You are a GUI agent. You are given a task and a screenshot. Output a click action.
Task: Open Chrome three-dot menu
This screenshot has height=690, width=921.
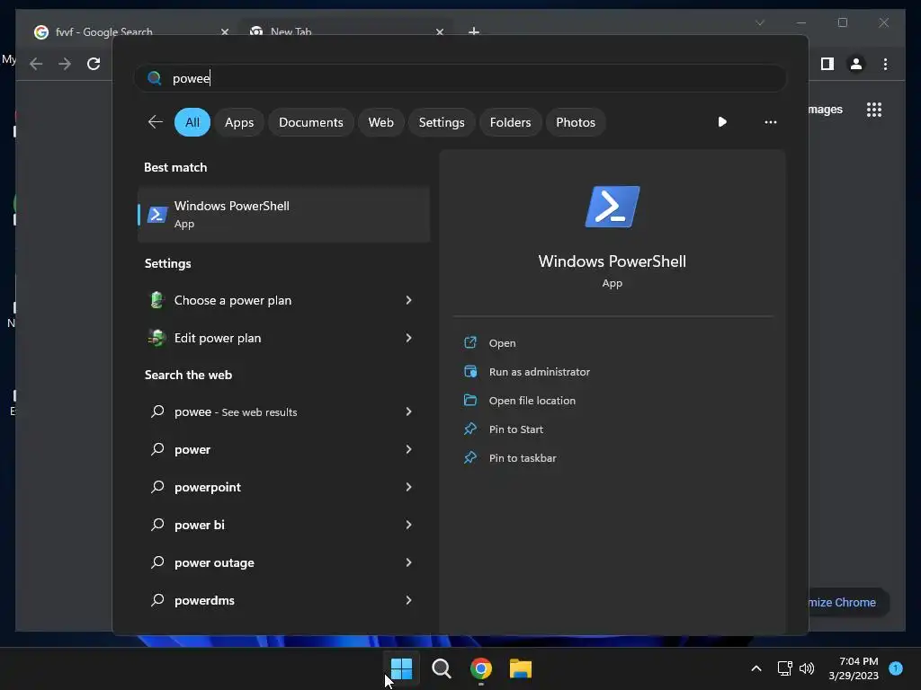885,64
